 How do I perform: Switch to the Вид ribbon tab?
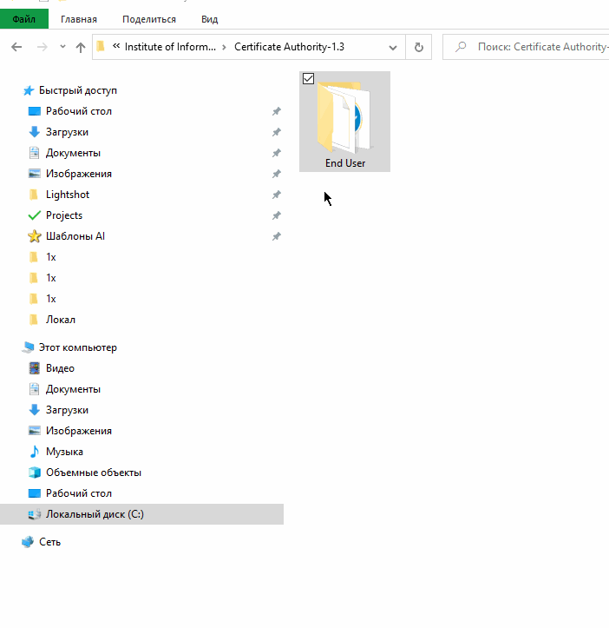[x=209, y=19]
